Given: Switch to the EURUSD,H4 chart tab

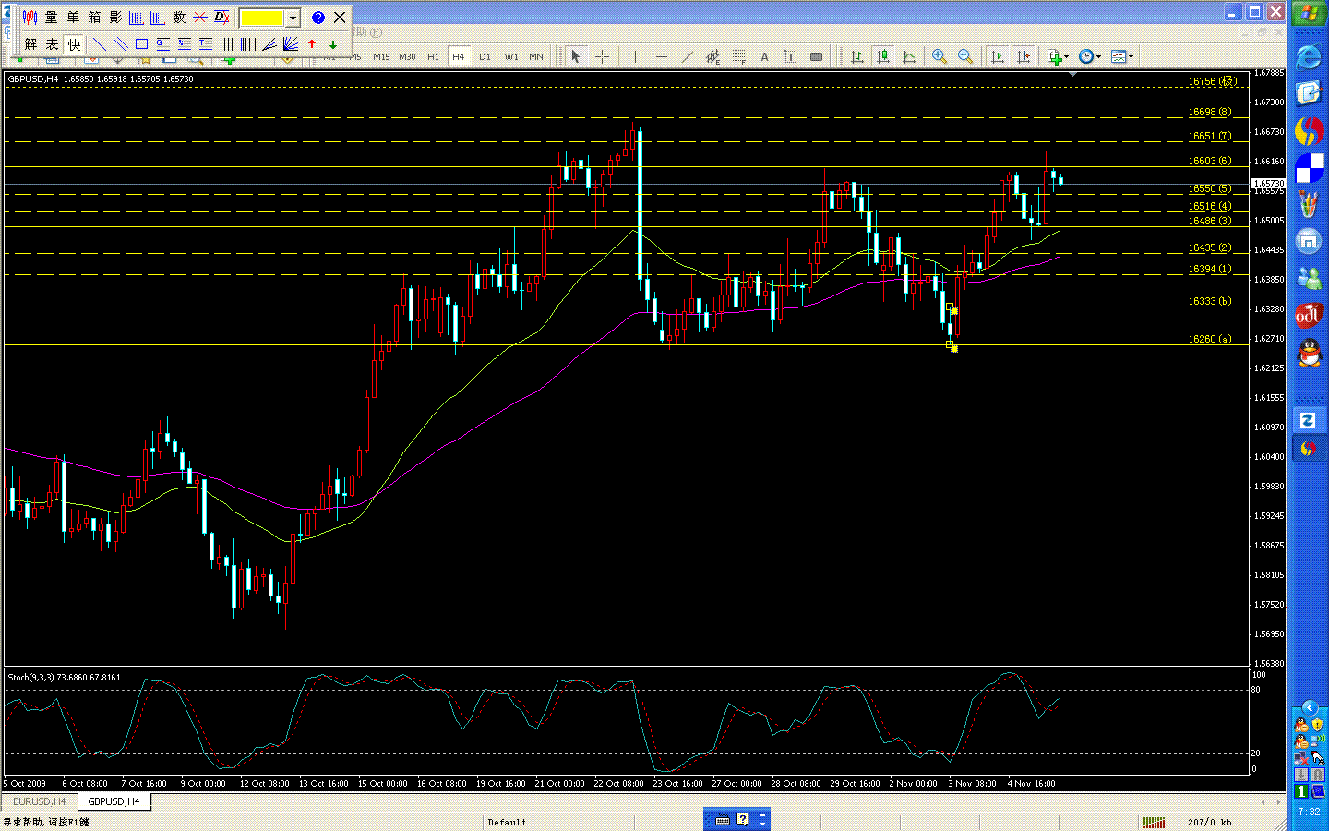Looking at the screenshot, I should pos(40,801).
